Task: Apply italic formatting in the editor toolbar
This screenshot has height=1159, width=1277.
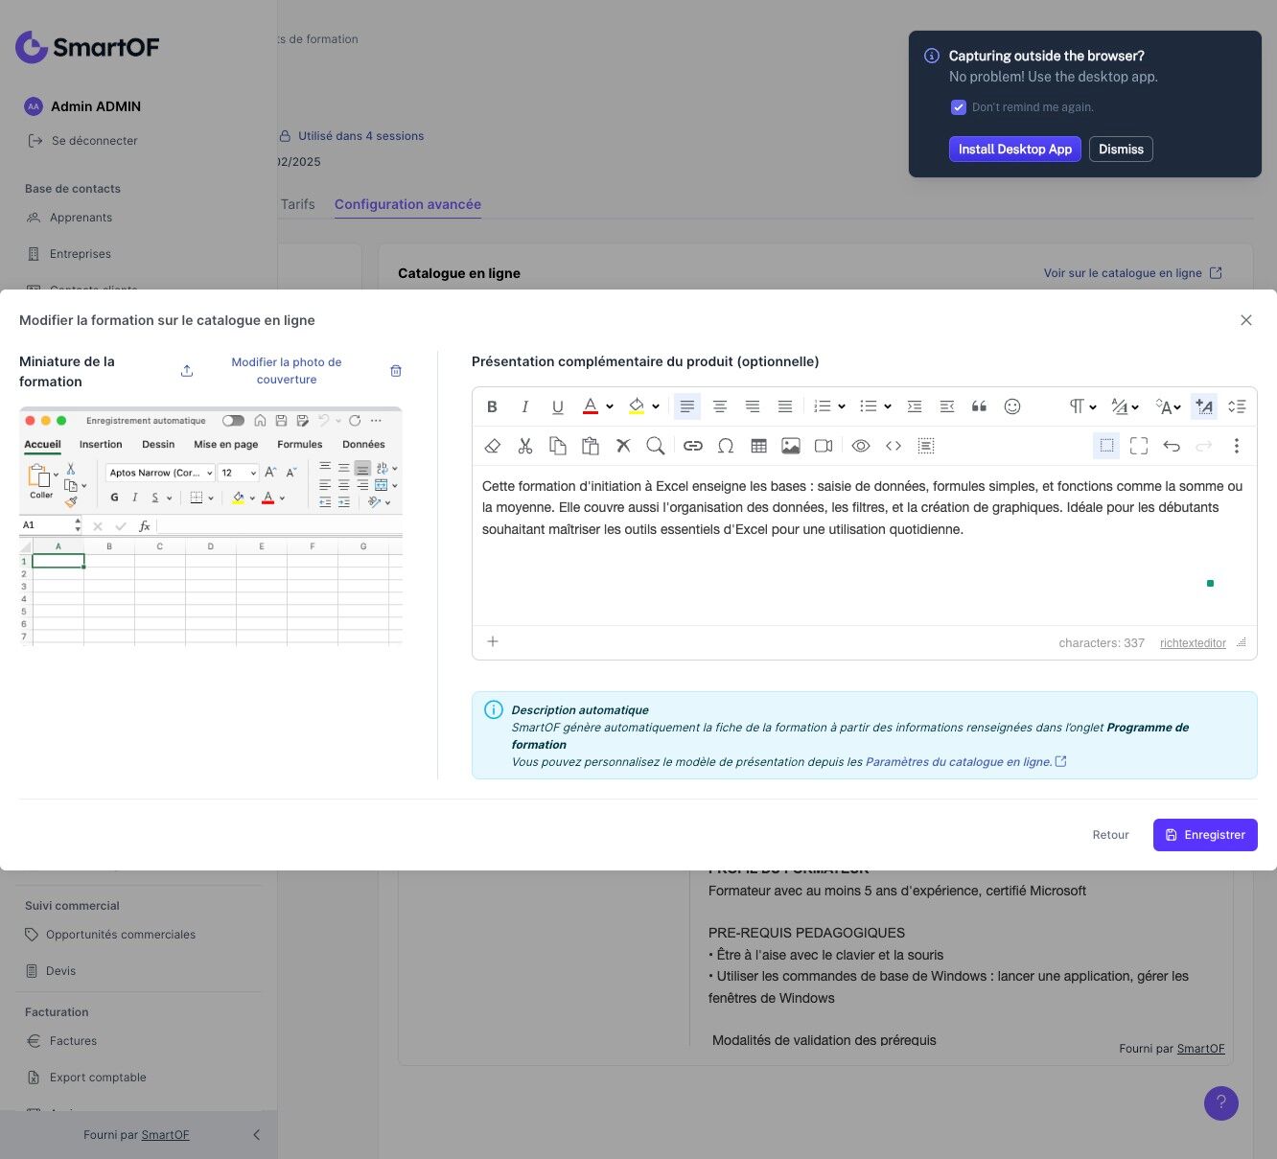Action: pos(524,406)
